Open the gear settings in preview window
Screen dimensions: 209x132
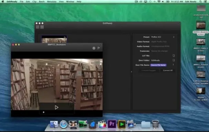(x=94, y=48)
